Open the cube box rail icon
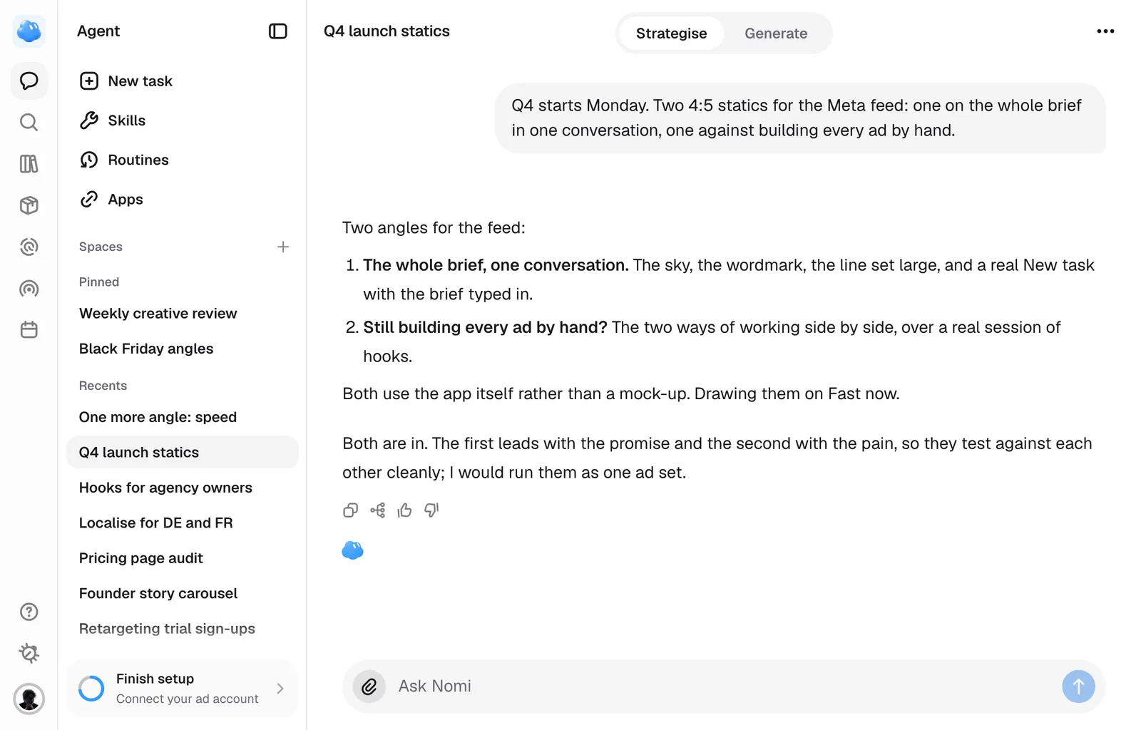 click(x=29, y=205)
